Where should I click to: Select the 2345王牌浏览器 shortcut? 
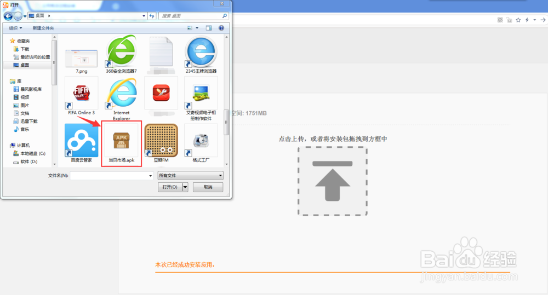point(201,54)
